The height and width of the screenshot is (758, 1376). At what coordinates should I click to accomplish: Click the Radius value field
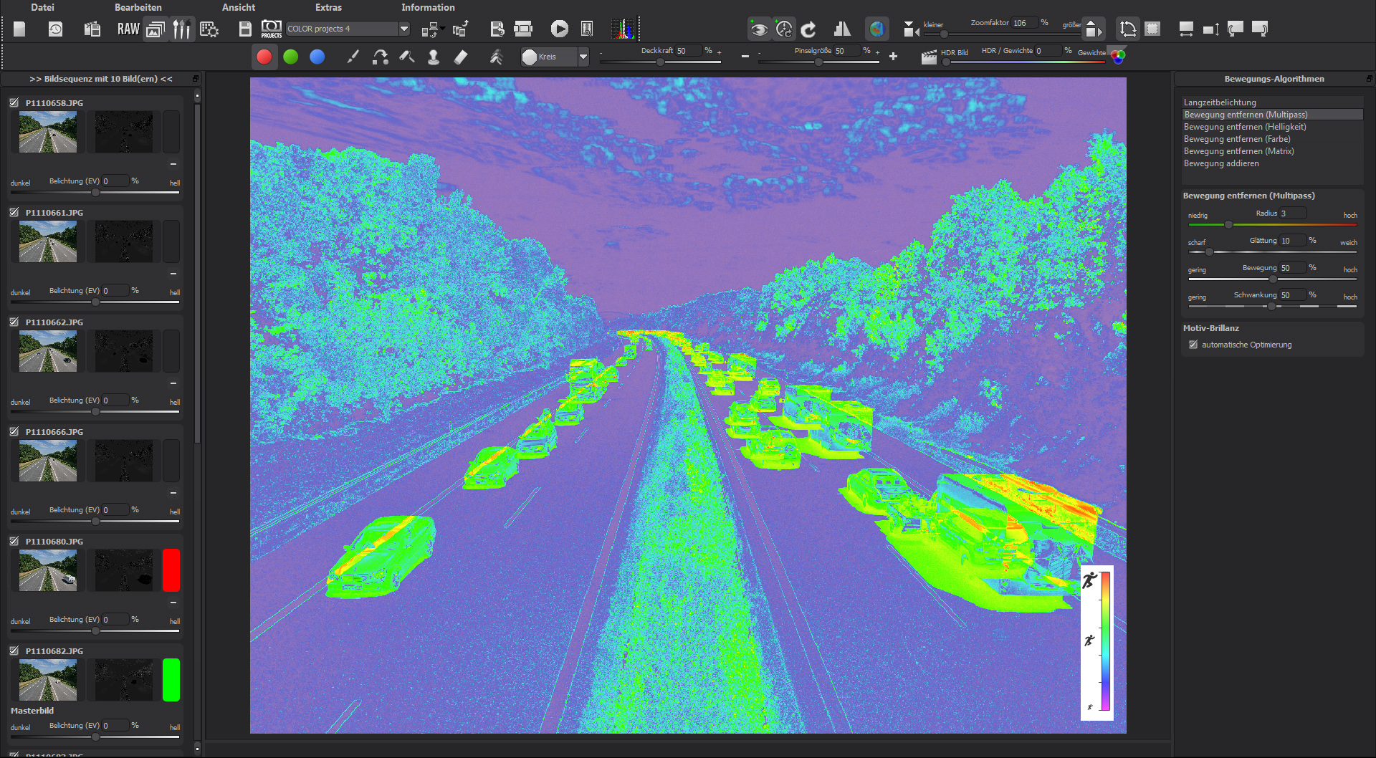[x=1293, y=214]
